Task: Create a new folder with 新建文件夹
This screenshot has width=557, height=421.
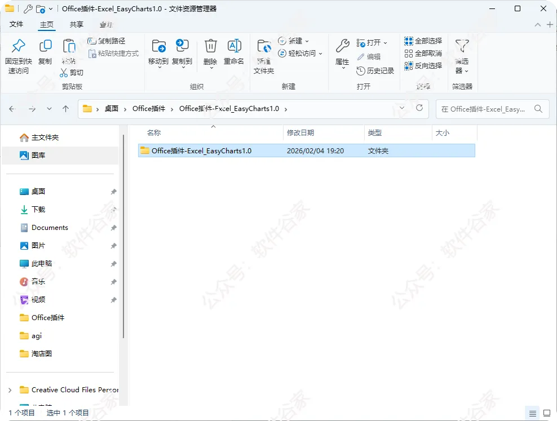Action: (x=264, y=56)
